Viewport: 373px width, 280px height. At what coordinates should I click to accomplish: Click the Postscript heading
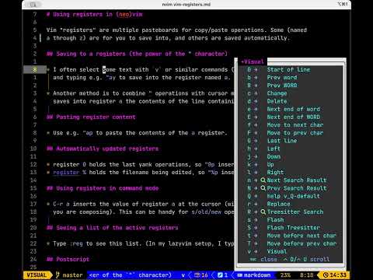point(68,259)
